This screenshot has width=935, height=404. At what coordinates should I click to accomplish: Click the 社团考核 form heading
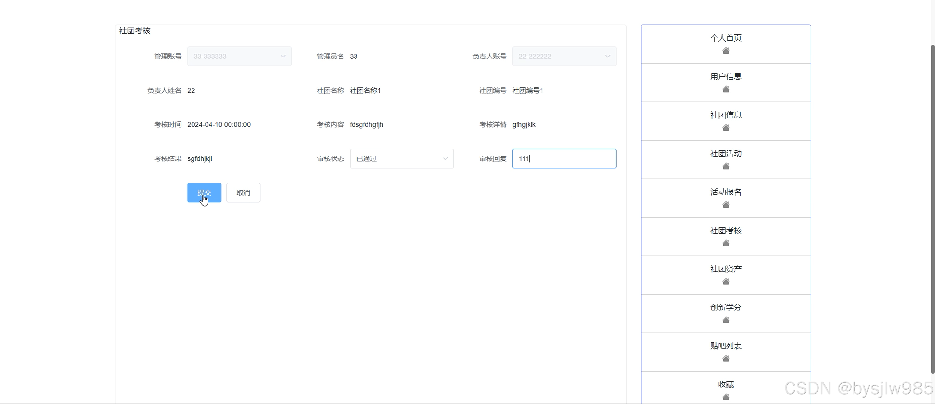135,31
